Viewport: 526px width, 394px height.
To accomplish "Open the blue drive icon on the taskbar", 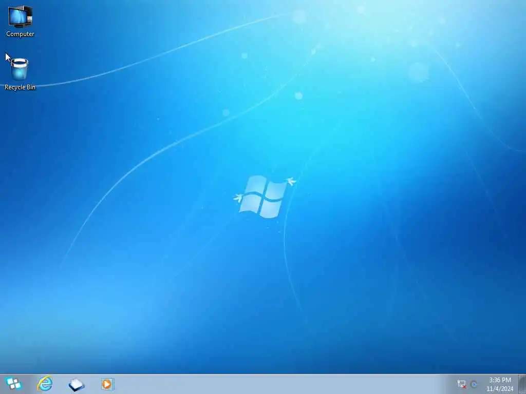I will coord(77,384).
